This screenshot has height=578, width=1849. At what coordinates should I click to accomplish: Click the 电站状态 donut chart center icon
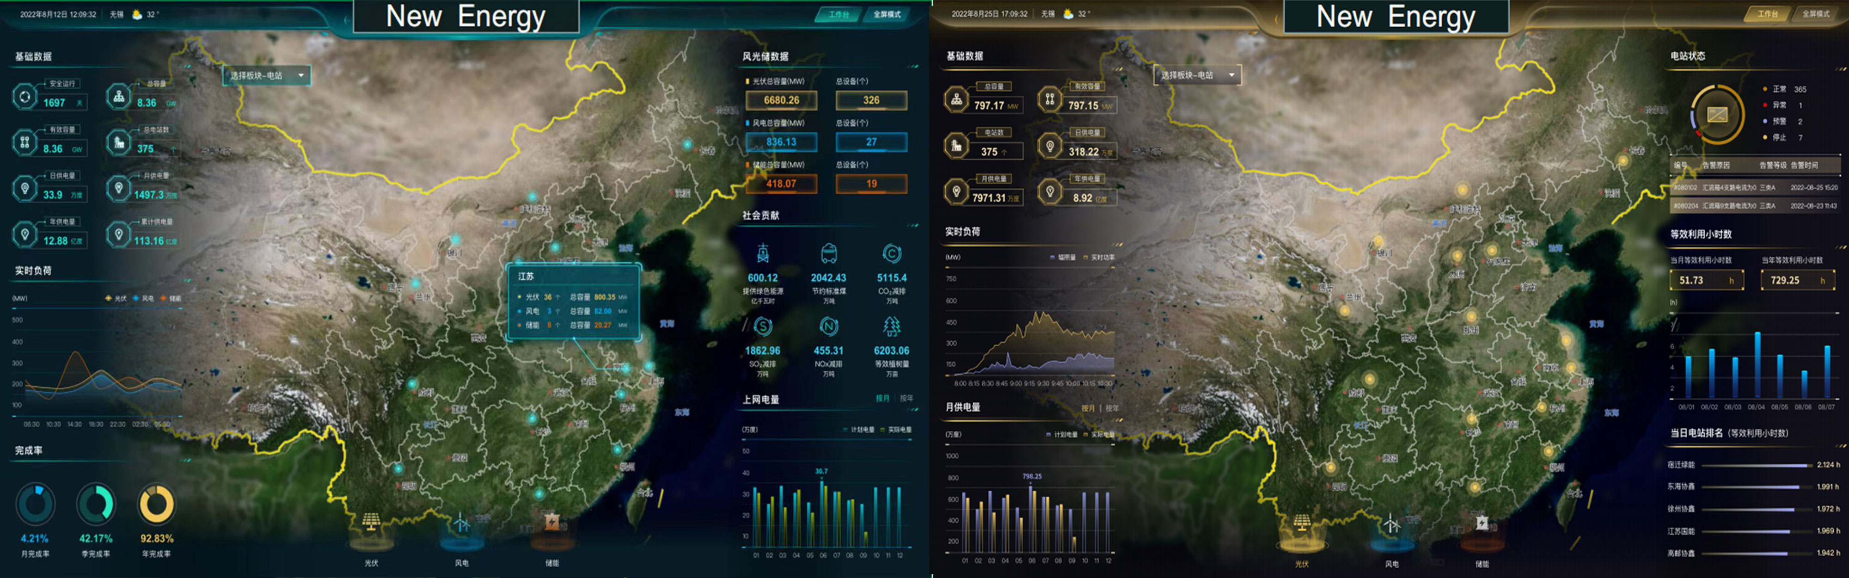[1717, 115]
